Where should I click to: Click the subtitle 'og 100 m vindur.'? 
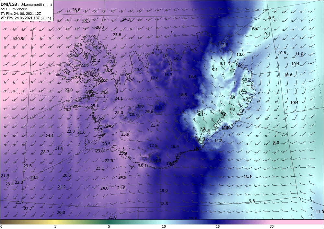pos(14,9)
